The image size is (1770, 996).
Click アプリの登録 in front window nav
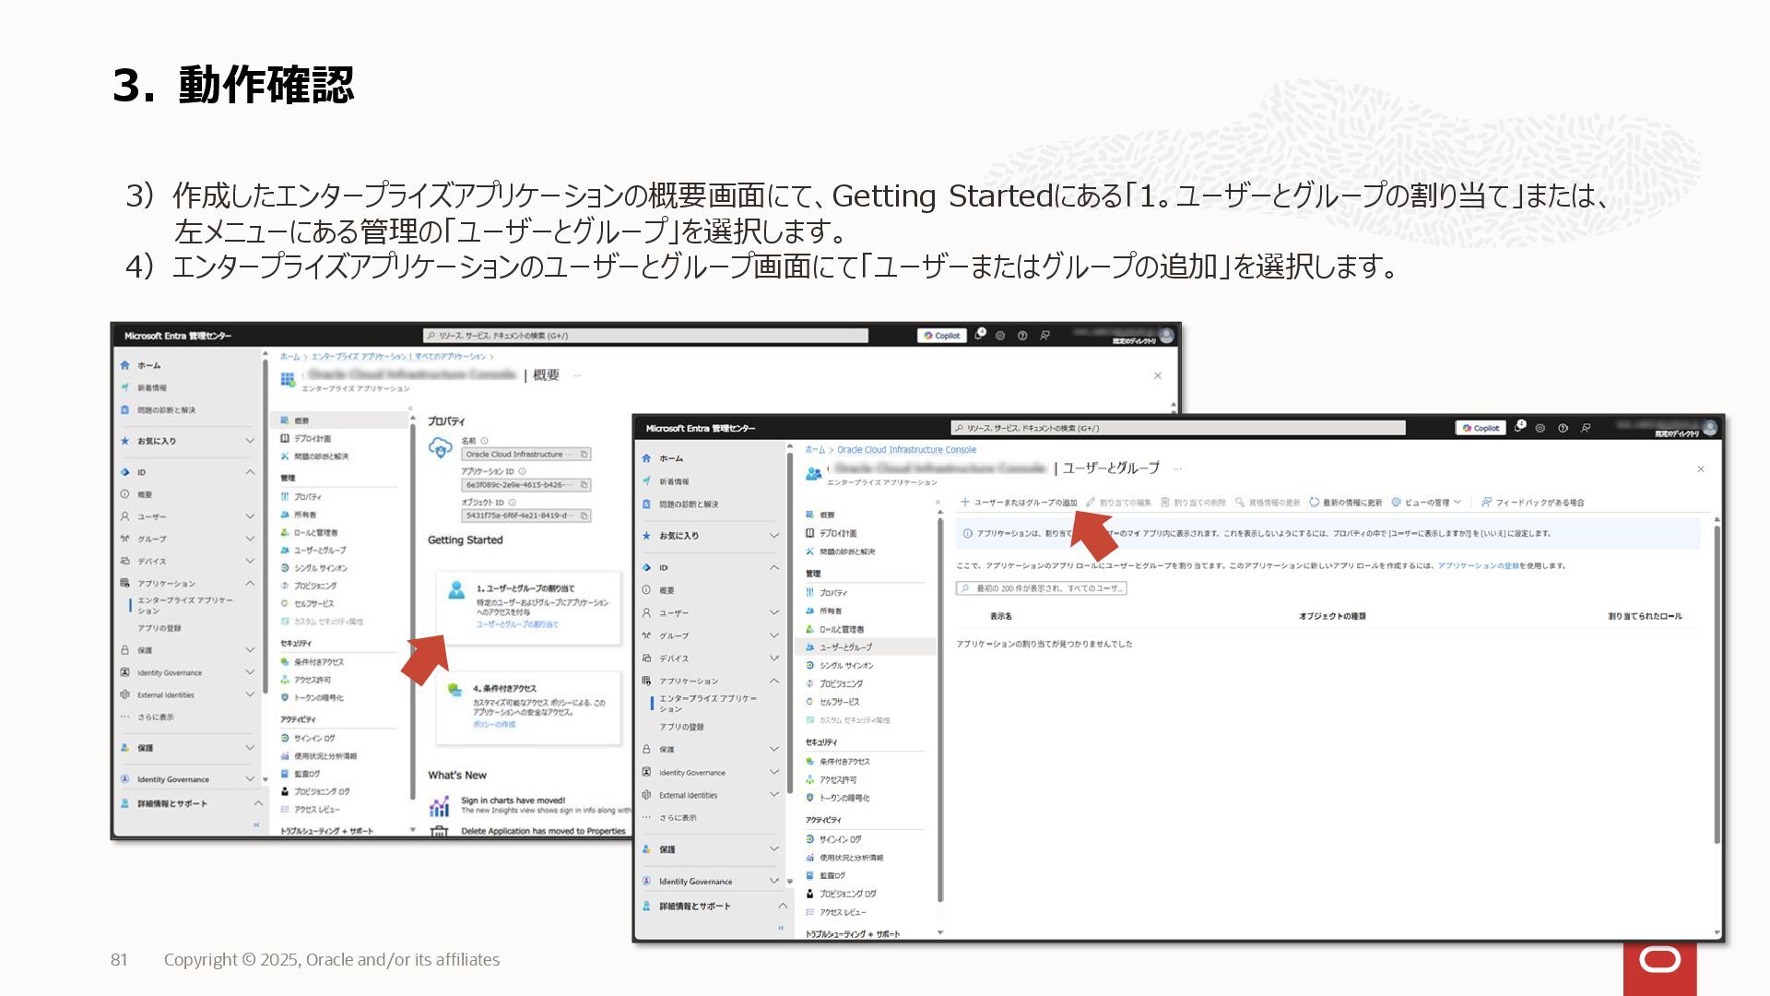[x=681, y=727]
